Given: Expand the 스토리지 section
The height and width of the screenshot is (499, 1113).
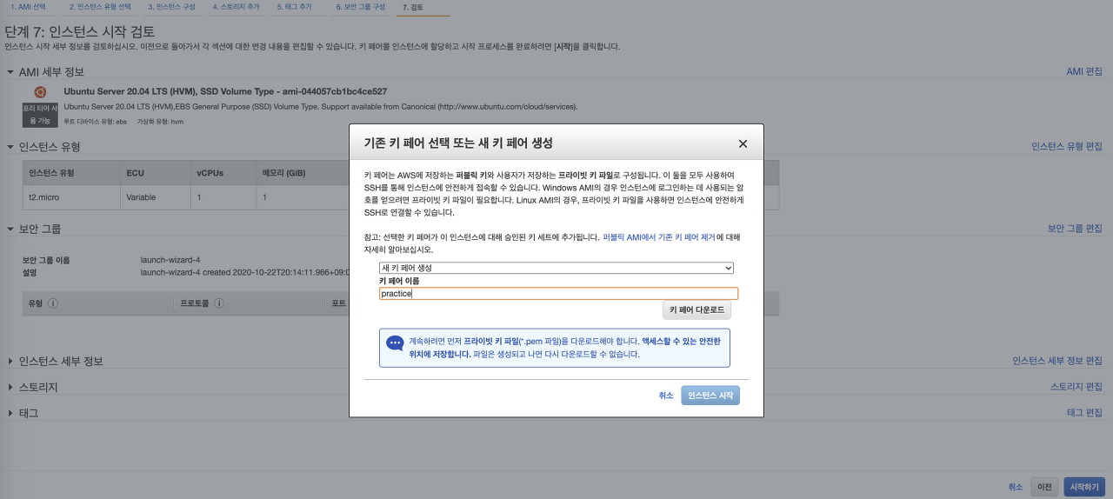Looking at the screenshot, I should (10, 387).
